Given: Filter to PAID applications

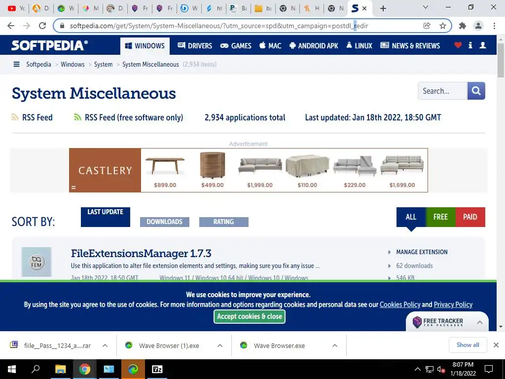Looking at the screenshot, I should point(470,217).
